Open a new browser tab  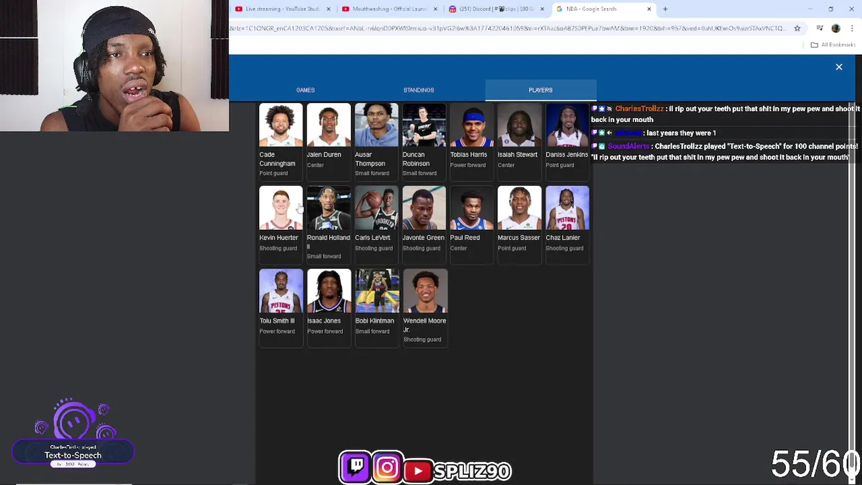point(665,9)
